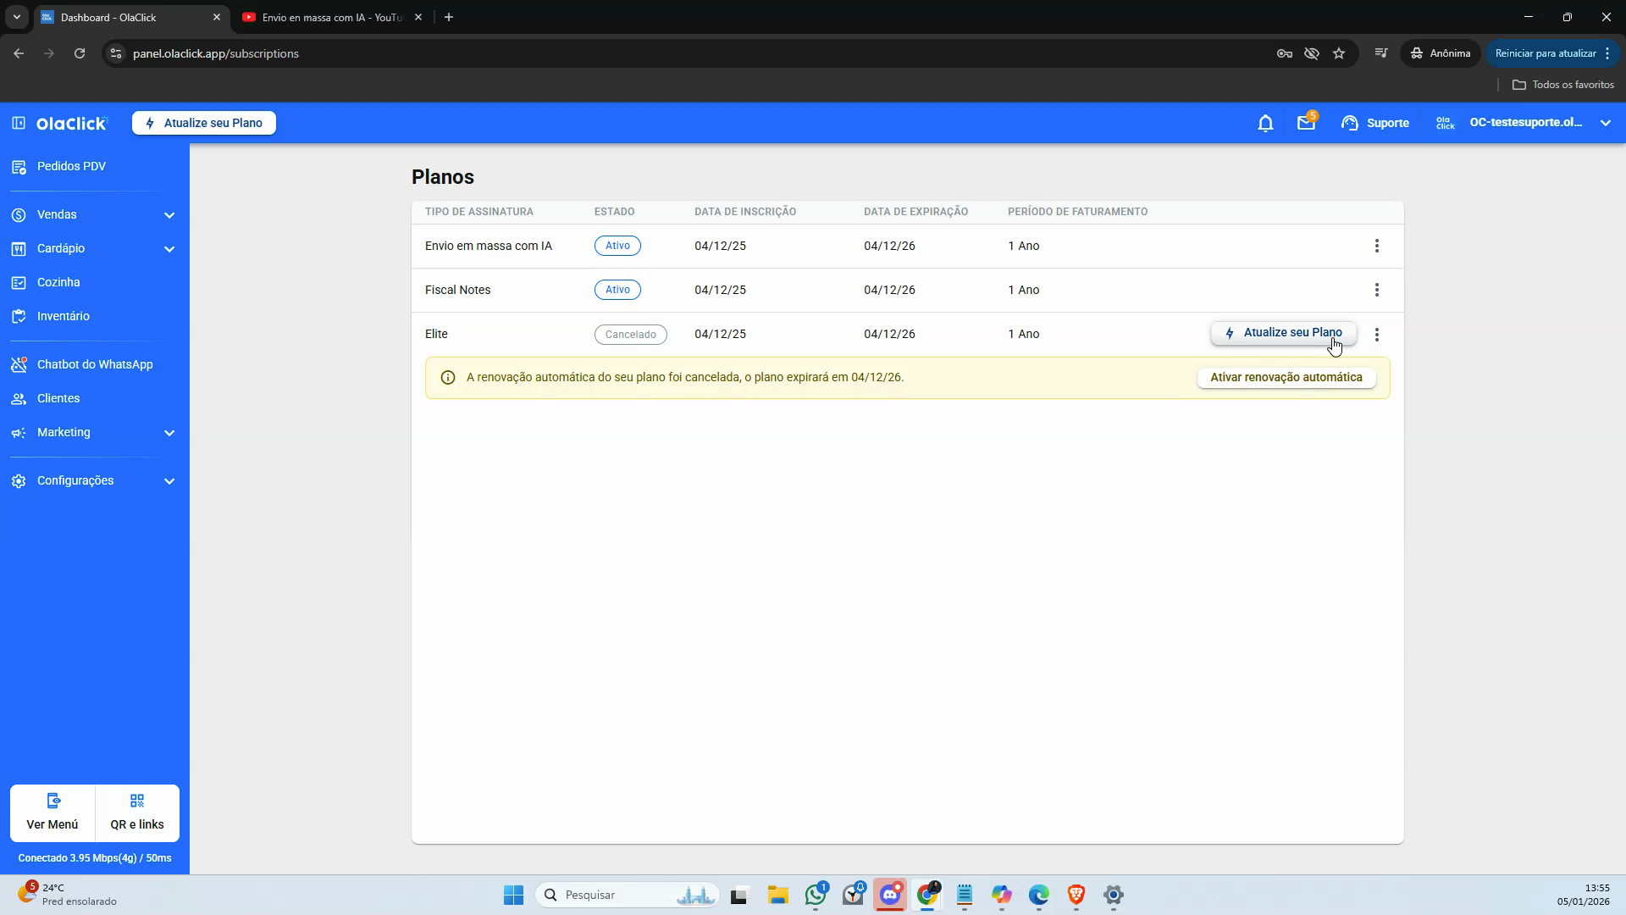
Task: Open options for Envio em massa row
Action: 1377,246
